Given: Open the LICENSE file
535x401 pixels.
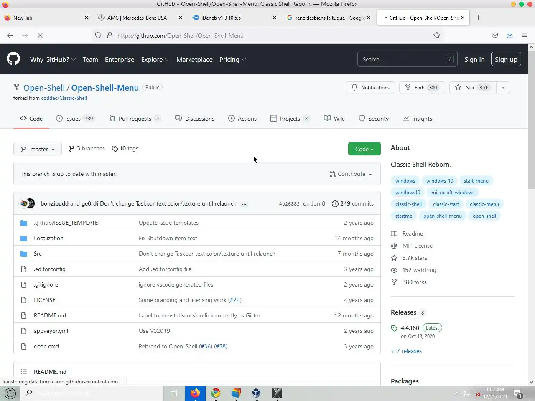Looking at the screenshot, I should (x=44, y=300).
